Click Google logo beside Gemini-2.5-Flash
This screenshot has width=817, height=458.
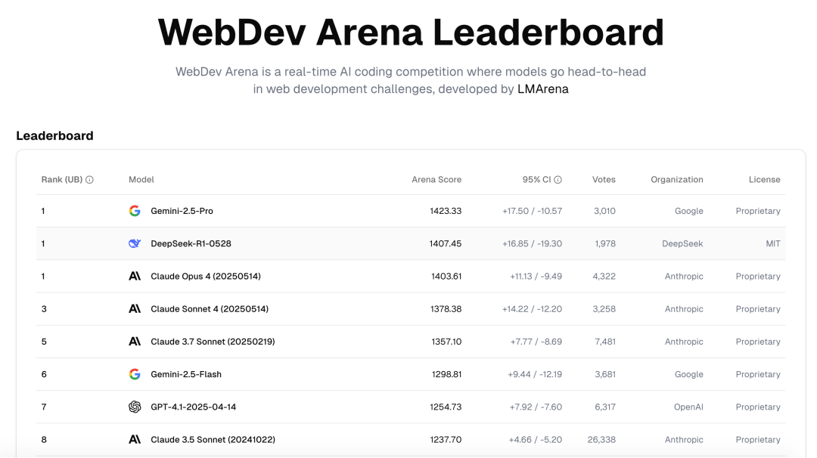coord(135,374)
